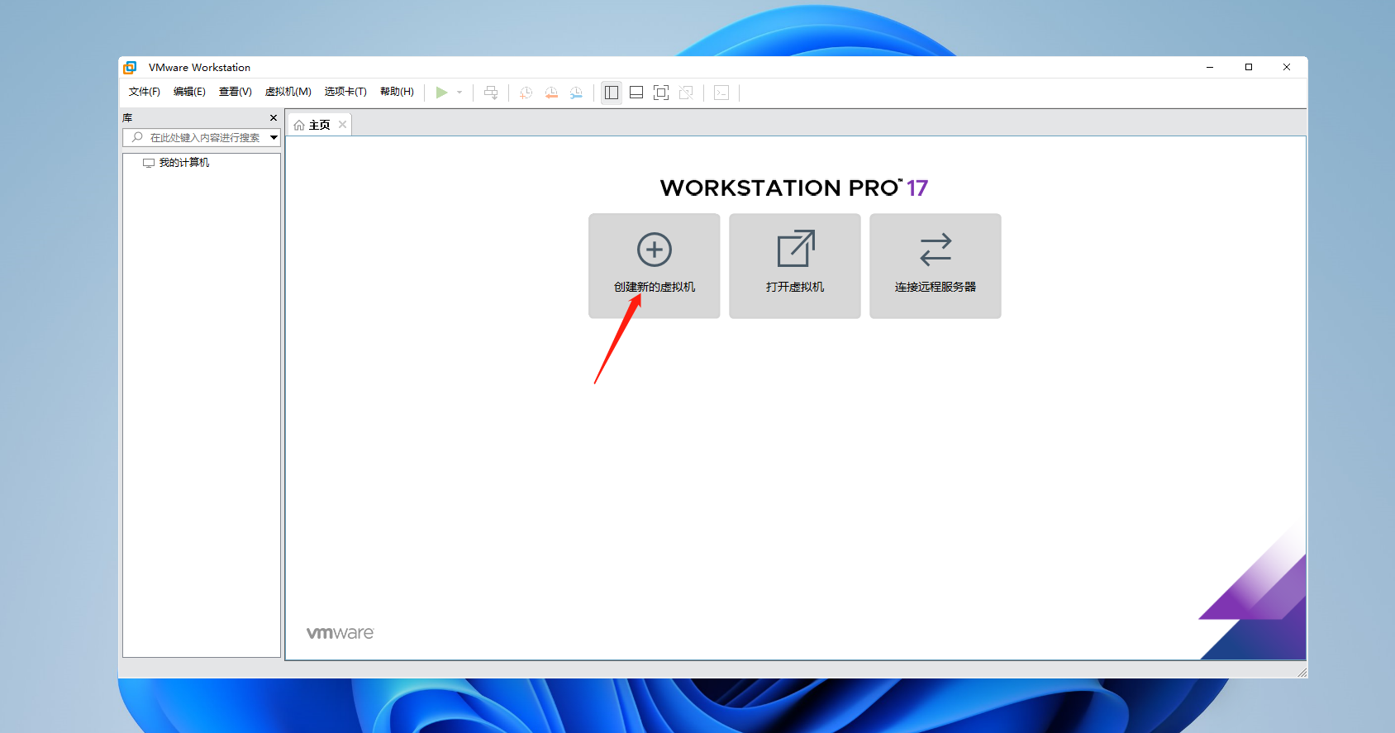Click the green power-on play icon
Viewport: 1395px width, 733px height.
click(x=441, y=93)
